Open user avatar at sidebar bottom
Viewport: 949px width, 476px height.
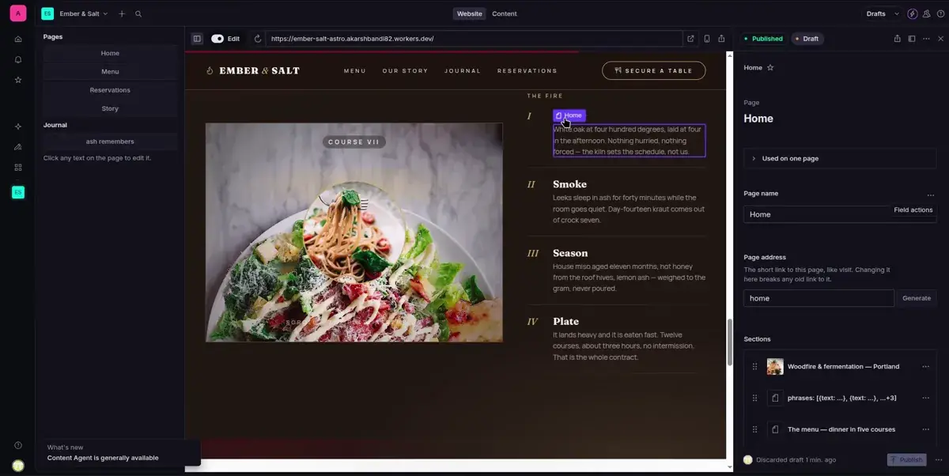point(18,466)
